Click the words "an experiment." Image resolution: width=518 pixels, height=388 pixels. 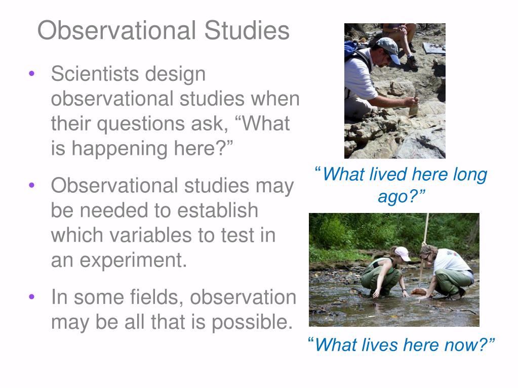click(119, 261)
